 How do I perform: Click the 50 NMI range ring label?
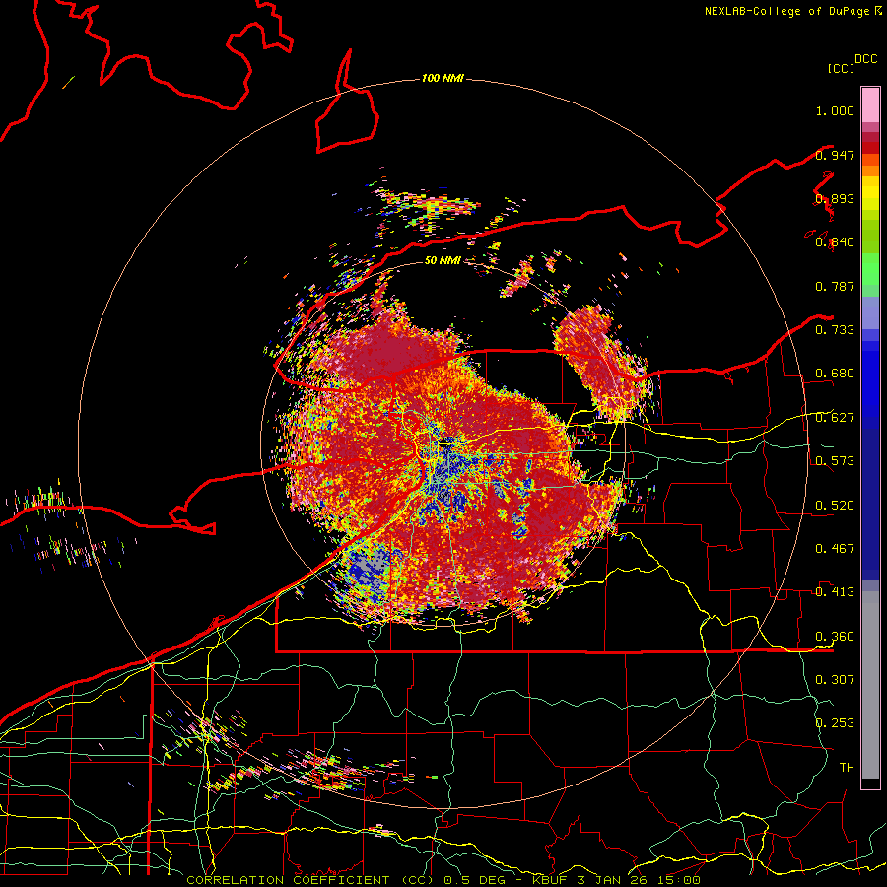click(x=443, y=260)
